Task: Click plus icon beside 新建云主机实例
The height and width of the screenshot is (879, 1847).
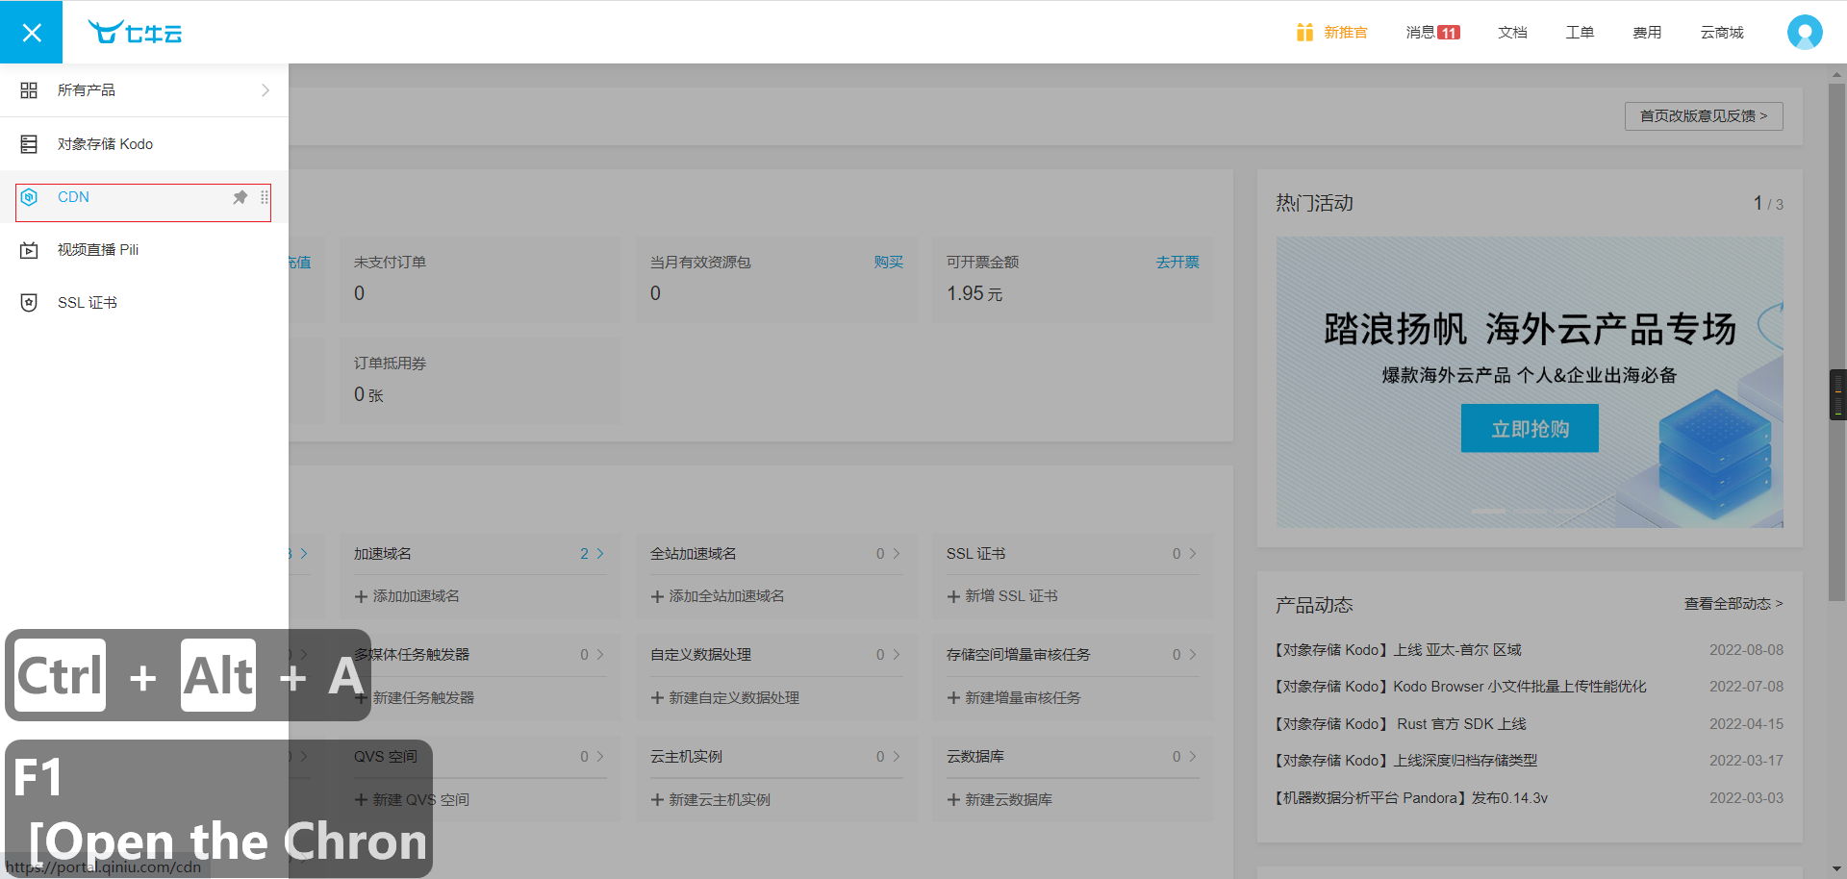Action: coord(658,800)
